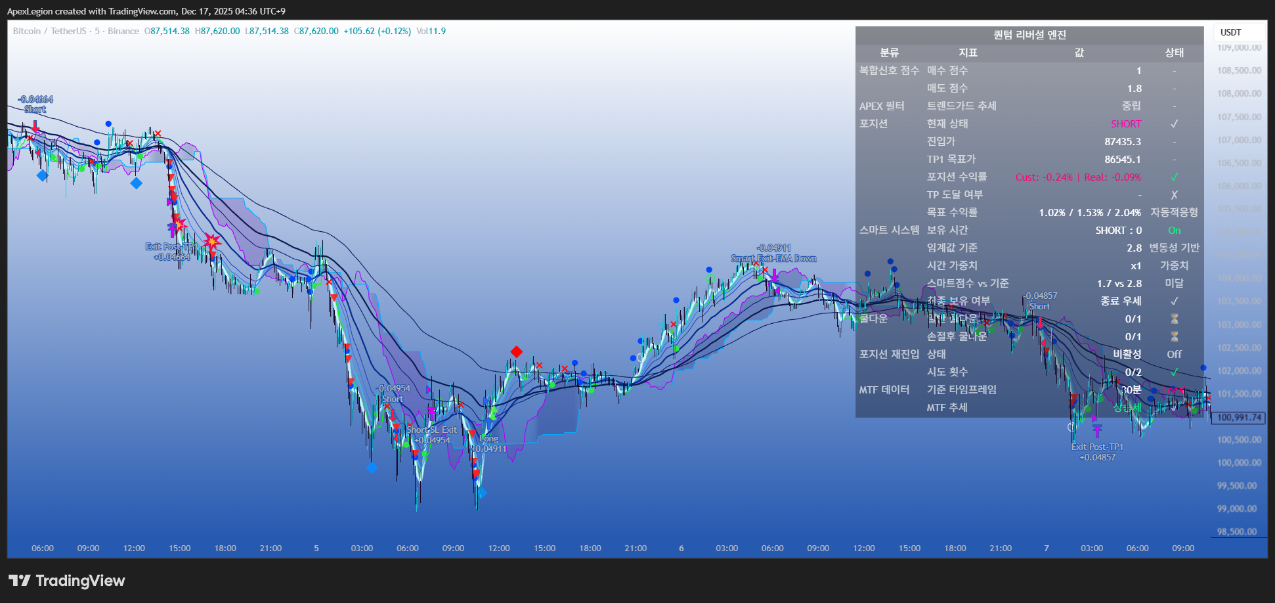The width and height of the screenshot is (1275, 603).
Task: Click purple arrow above Exit Post-TP1 +0.04857
Action: point(1097,430)
